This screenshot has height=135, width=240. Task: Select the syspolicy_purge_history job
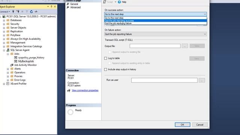tap(31, 57)
